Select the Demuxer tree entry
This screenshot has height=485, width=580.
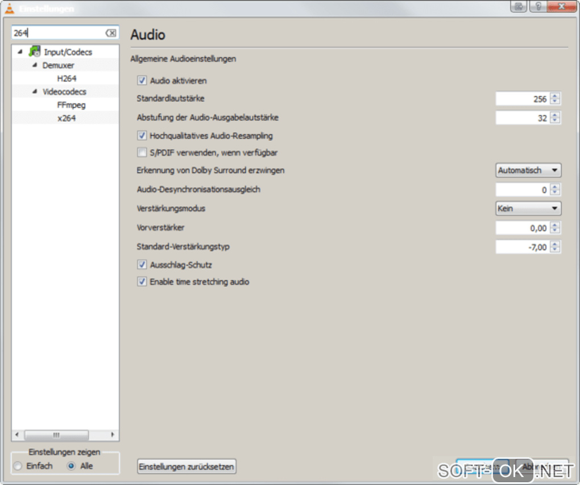58,65
